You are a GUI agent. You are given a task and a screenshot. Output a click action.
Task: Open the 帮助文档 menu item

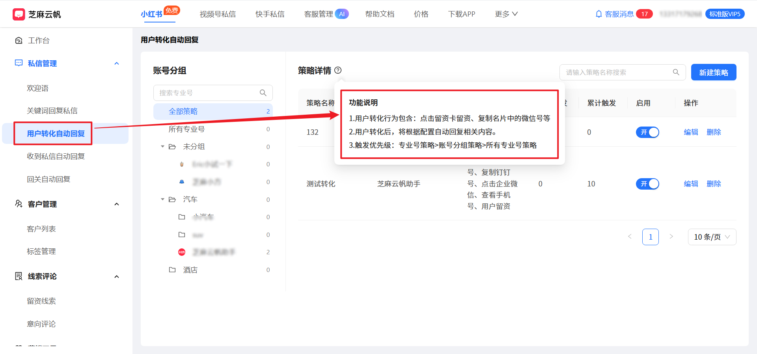click(380, 14)
